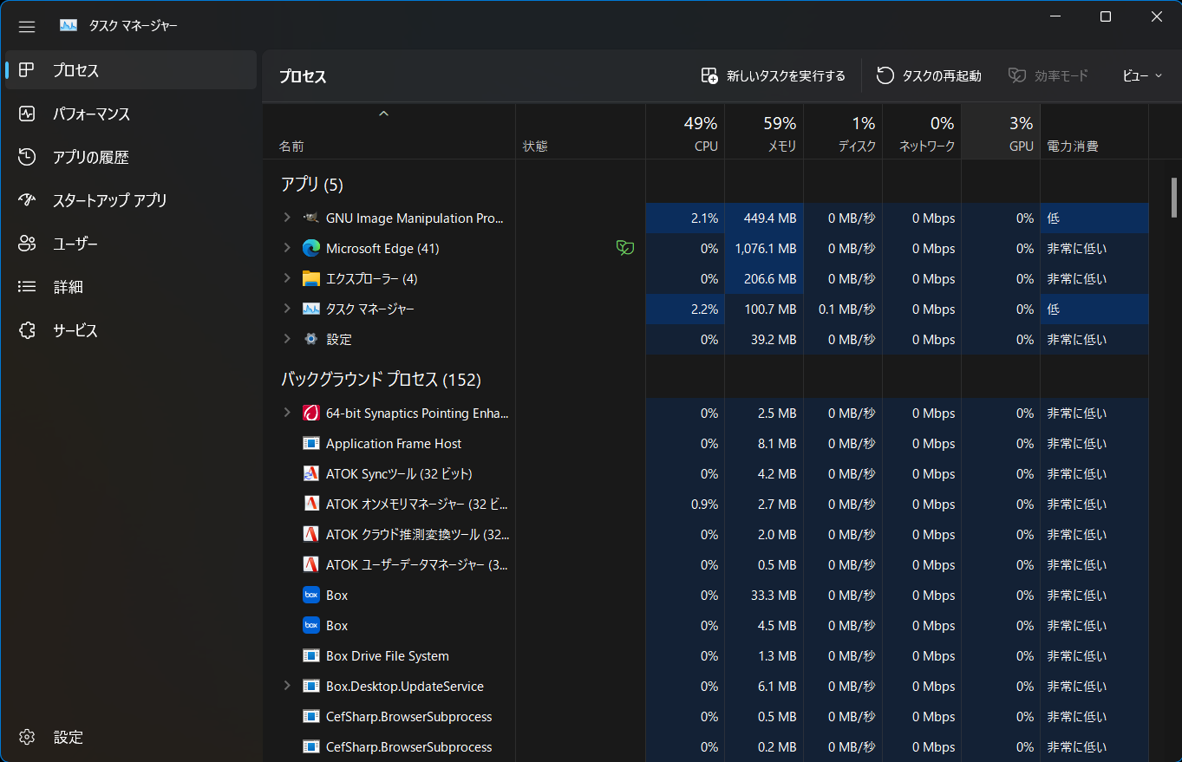Sort by the ディスク column header

point(843,132)
